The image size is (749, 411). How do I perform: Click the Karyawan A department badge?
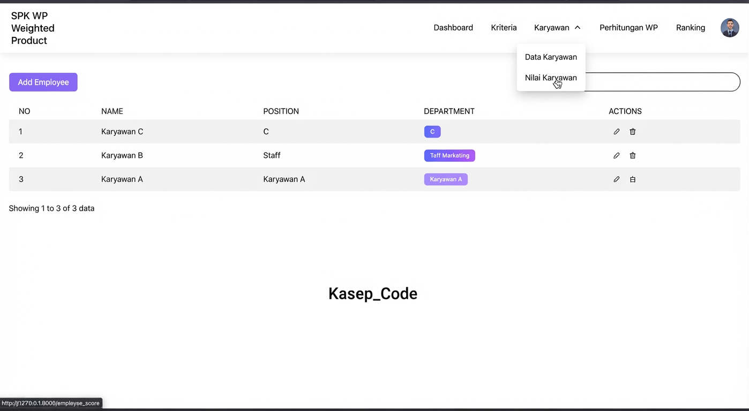click(446, 179)
